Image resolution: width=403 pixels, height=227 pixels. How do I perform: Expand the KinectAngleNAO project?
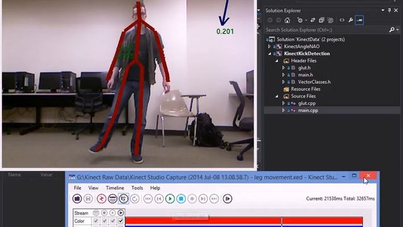coord(269,47)
